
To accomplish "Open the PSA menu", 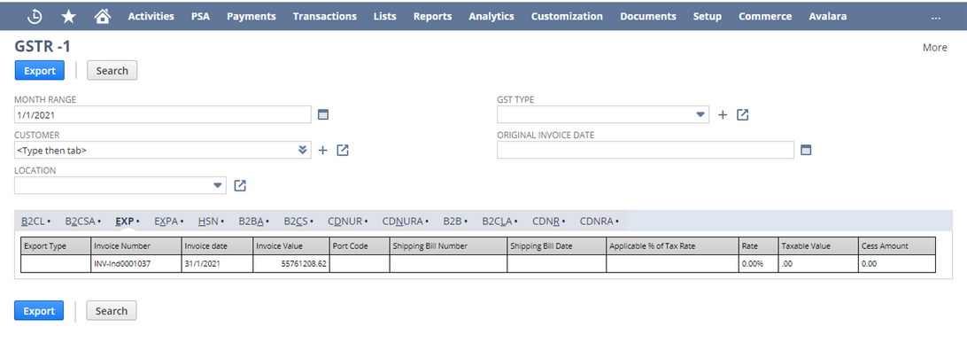I will [x=200, y=17].
